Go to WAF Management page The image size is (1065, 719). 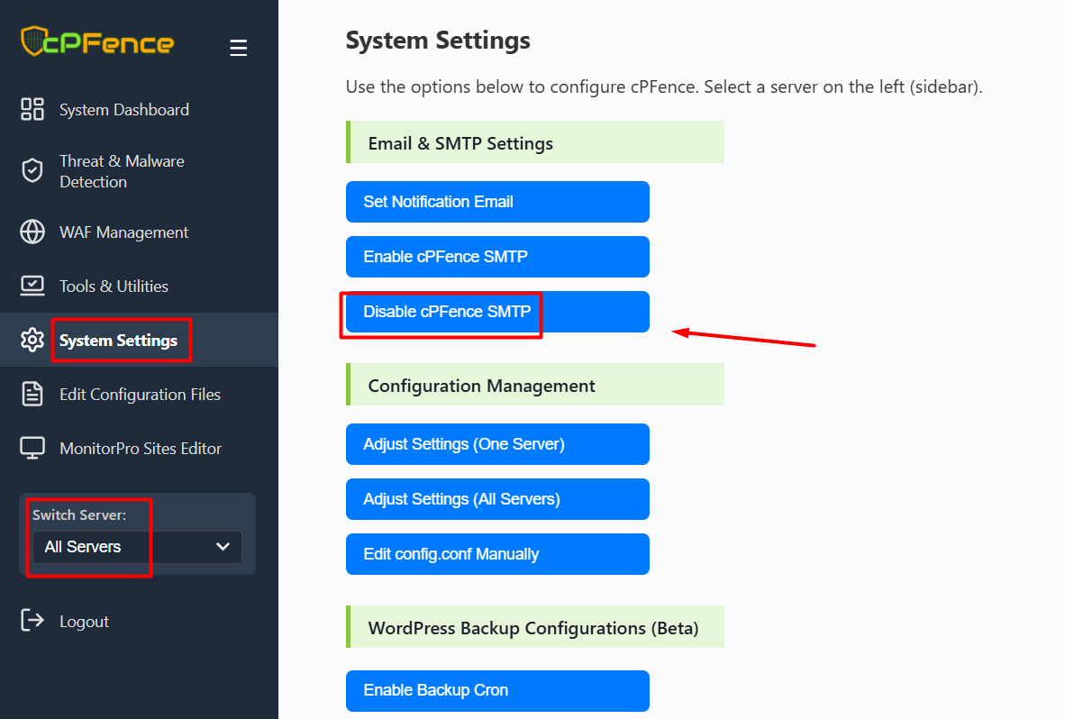[x=123, y=232]
